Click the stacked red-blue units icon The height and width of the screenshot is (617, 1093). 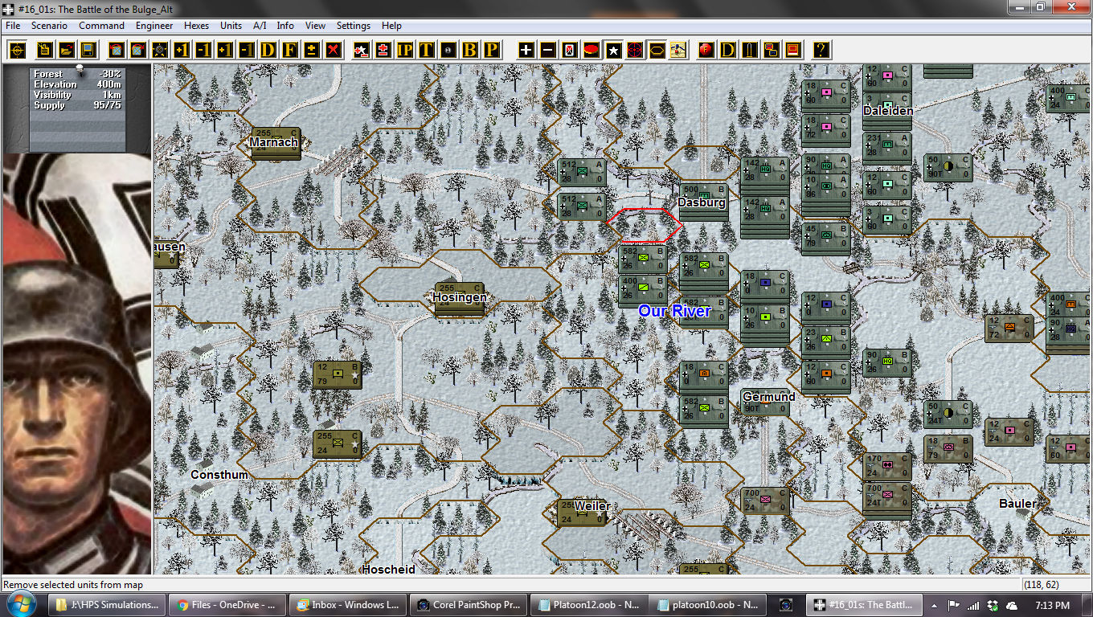pos(772,50)
